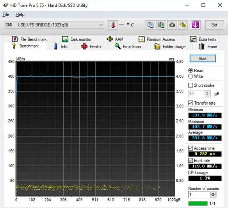Click the AAM speaker icon
Screen dimensions: 228x208
click(110, 39)
